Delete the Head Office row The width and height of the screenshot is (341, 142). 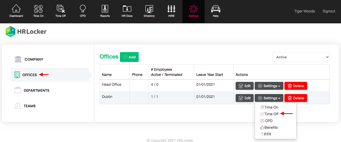[296, 86]
